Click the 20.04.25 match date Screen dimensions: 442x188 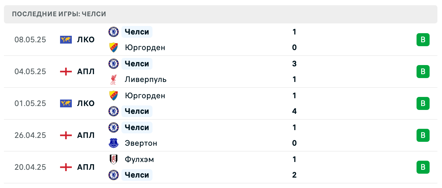pyautogui.click(x=30, y=167)
